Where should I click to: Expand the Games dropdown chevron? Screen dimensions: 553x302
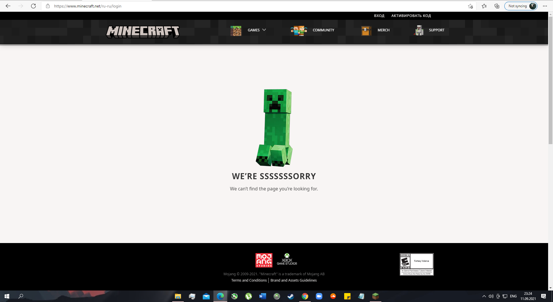(264, 30)
